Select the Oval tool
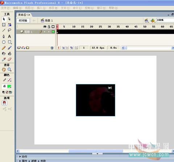Image resolution: width=174 pixels, height=162 pixels. point(4,42)
